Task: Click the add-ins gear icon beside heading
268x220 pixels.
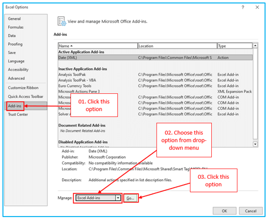Action: tap(62, 21)
